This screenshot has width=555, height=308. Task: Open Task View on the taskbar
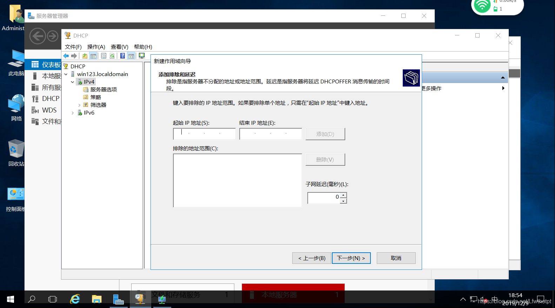click(53, 299)
